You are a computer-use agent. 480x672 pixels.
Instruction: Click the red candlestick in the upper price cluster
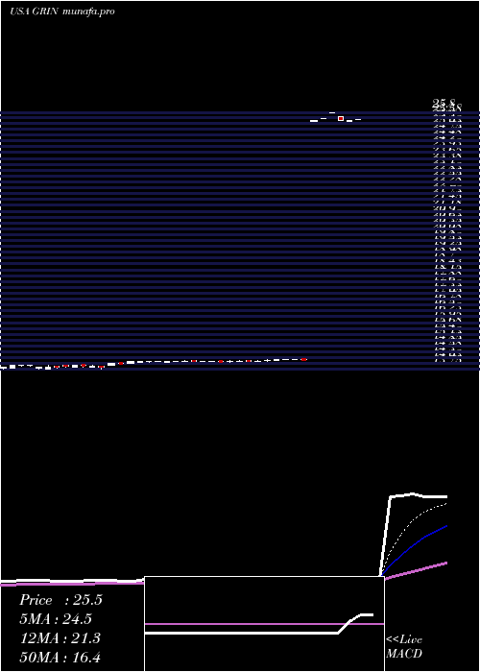(341, 118)
